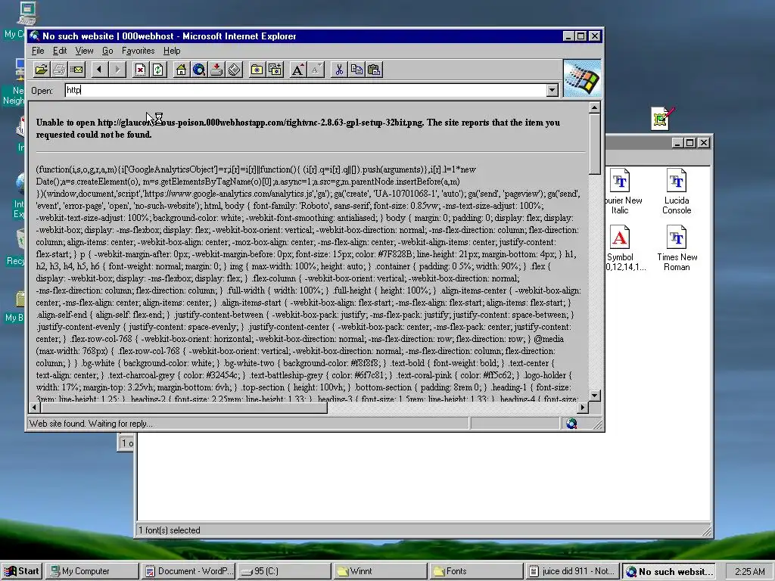Click the newspaper toolbar icon

[x=235, y=70]
